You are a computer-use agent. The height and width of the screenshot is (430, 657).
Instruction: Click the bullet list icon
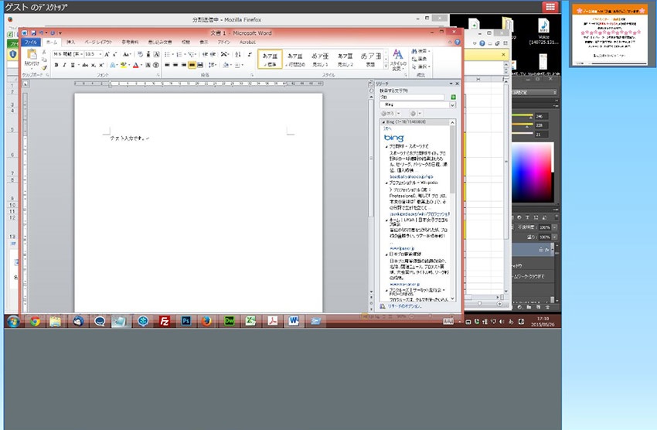click(x=167, y=54)
